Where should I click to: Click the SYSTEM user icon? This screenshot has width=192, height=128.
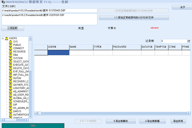pyautogui.click(x=11, y=58)
